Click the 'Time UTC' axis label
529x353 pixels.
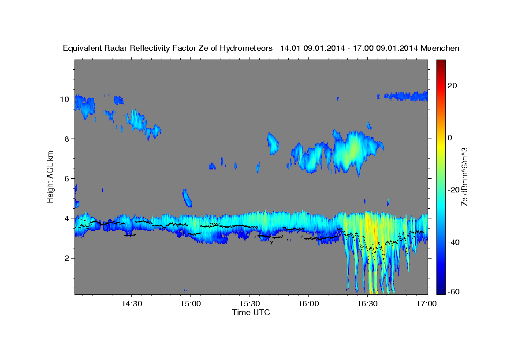point(251,312)
